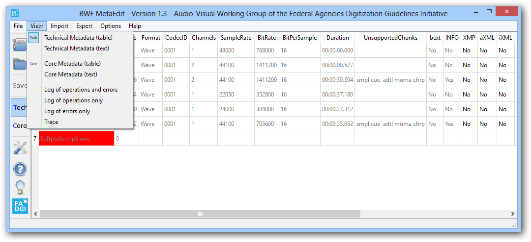This screenshot has width=531, height=242.
Task: Click the bit rate cell 352800
Action: pos(267,95)
